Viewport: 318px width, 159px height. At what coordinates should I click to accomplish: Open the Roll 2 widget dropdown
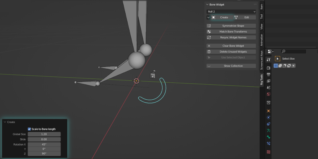click(231, 11)
